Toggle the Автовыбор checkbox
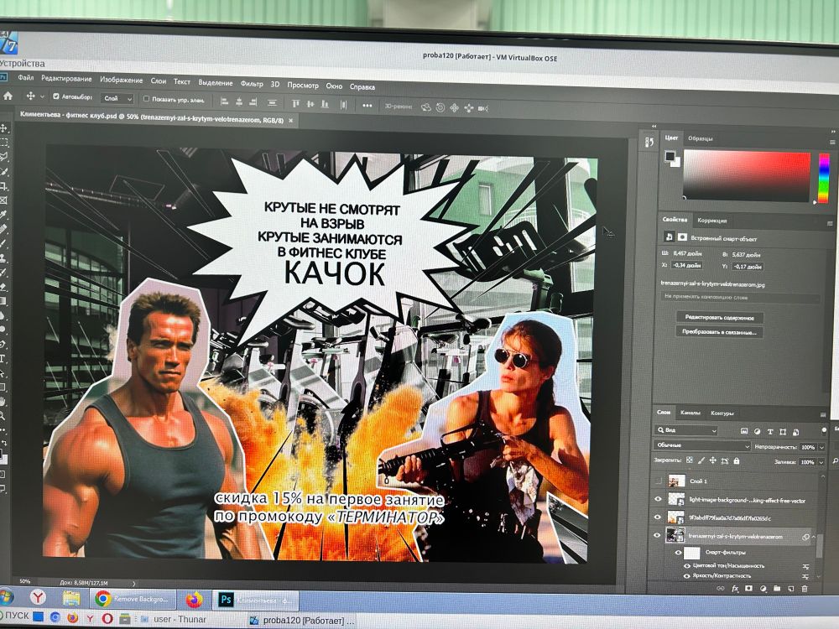839x629 pixels. 55,96
